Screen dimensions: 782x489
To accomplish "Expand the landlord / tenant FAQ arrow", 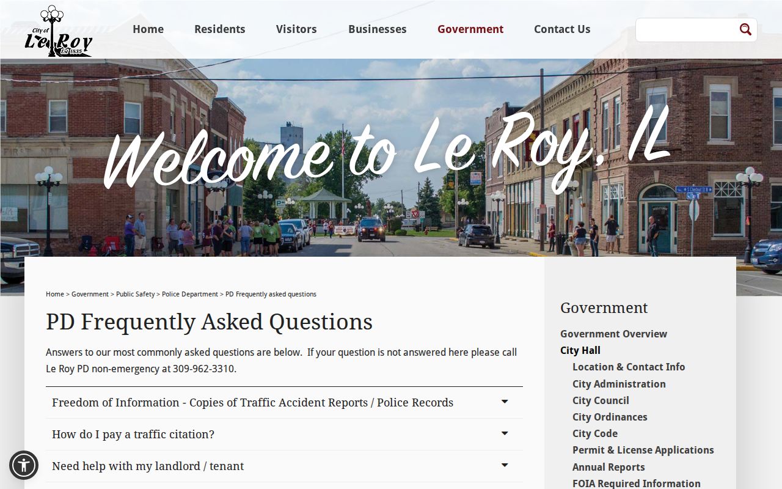I will click(x=505, y=465).
